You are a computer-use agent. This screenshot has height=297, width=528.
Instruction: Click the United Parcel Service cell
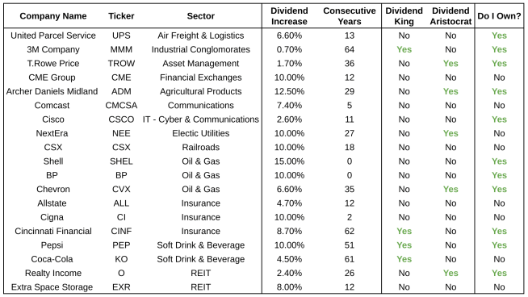coord(53,36)
